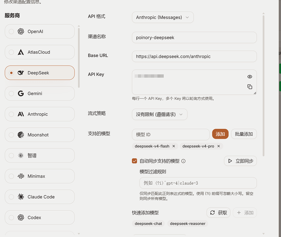Image resolution: width=281 pixels, height=237 pixels.
Task: Click the 获取 refresh button
Action: pos(218,213)
